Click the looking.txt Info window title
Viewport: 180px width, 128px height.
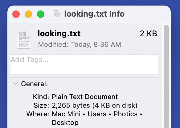94,14
